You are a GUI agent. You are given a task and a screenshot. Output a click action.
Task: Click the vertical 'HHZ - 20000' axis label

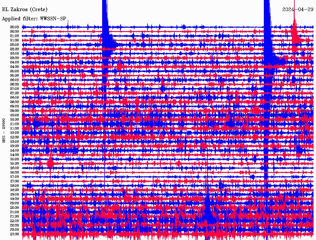tap(4, 131)
